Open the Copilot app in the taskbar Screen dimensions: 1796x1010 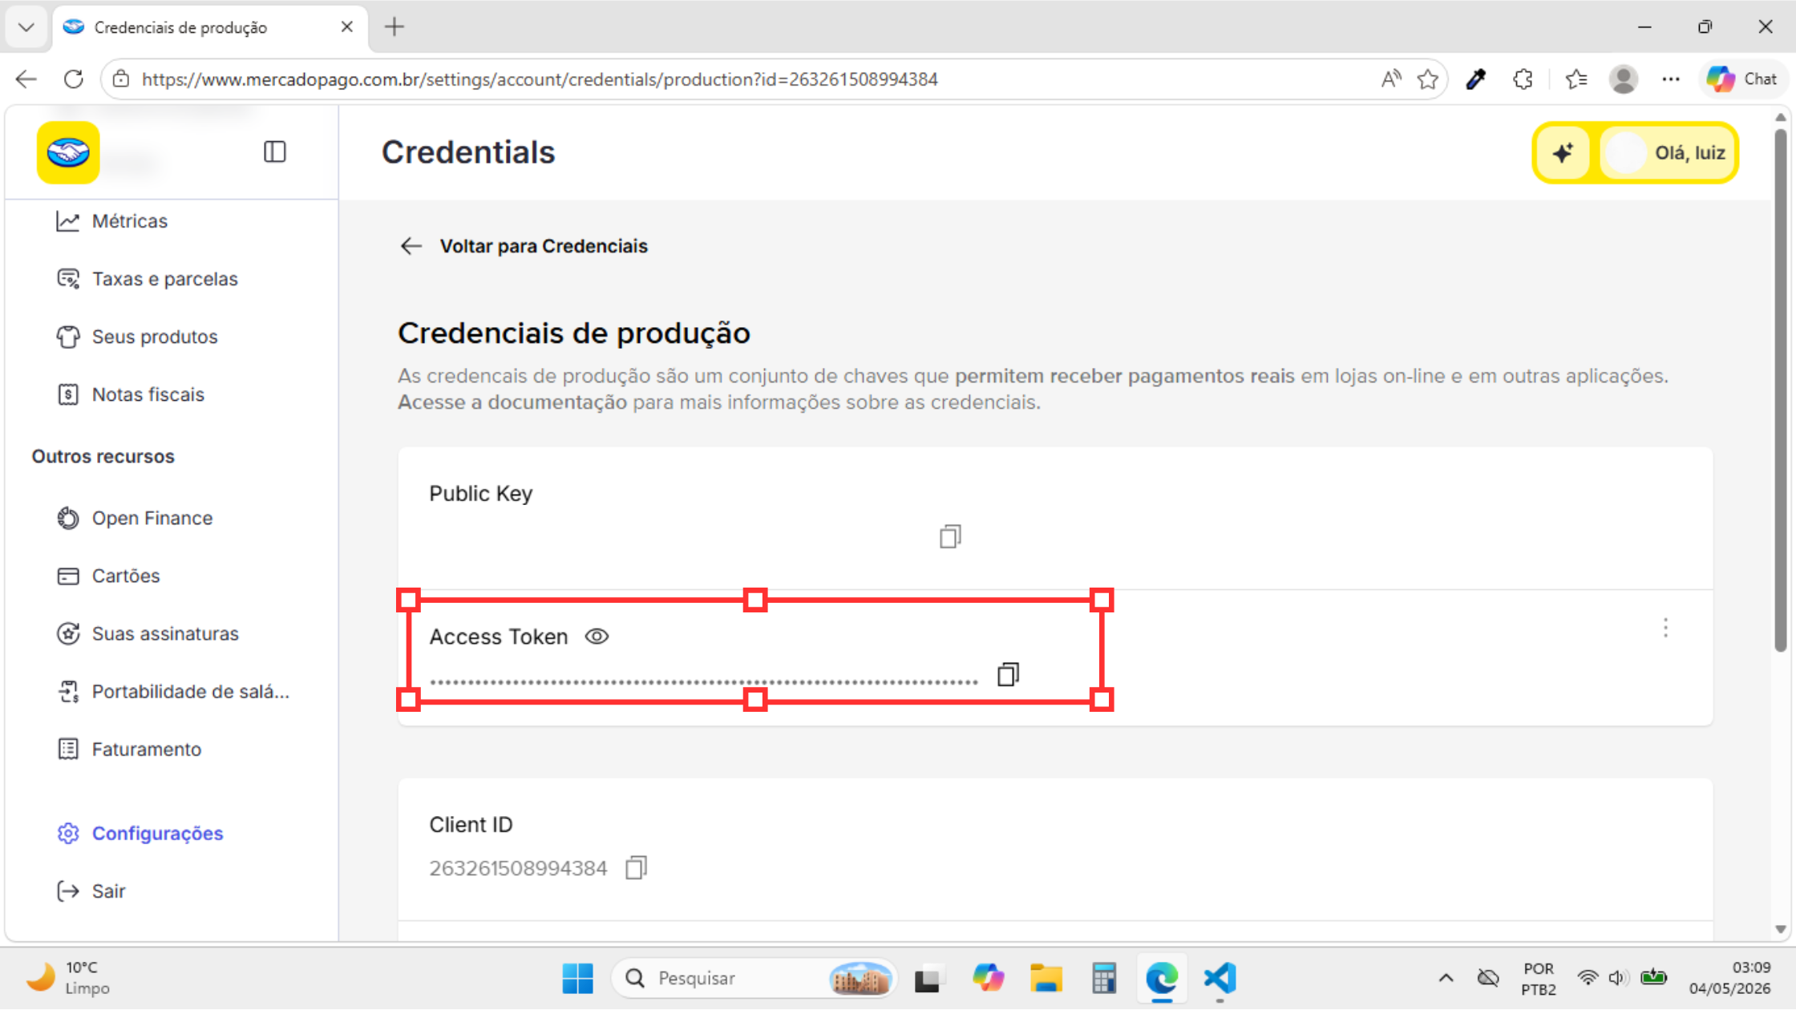tap(988, 978)
